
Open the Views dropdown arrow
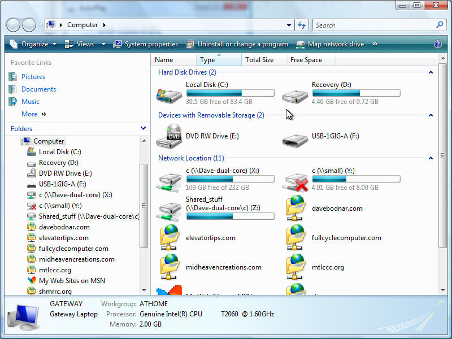pyautogui.click(x=103, y=44)
